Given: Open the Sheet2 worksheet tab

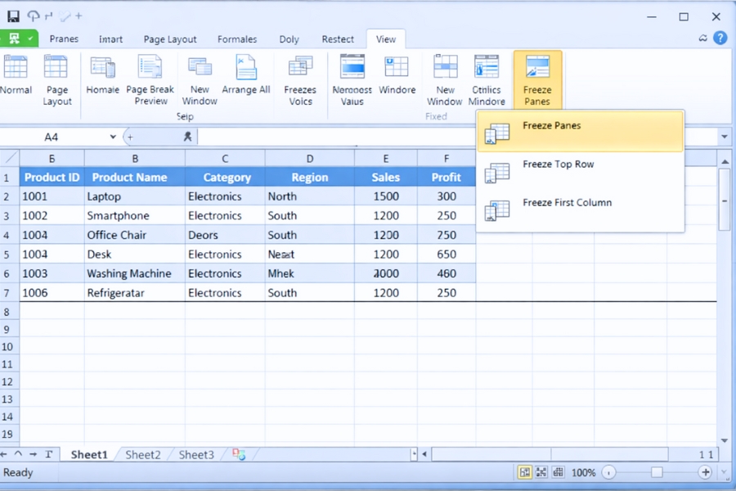Looking at the screenshot, I should [x=142, y=454].
